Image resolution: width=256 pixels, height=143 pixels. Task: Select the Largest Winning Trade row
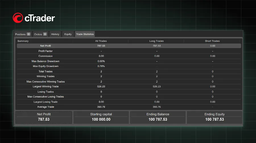129,86
